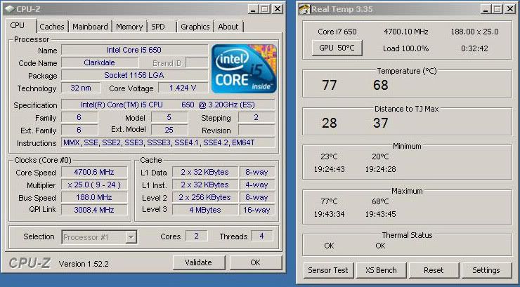520x287 pixels.
Task: Click the OK button in CPU-Z
Action: (x=255, y=262)
